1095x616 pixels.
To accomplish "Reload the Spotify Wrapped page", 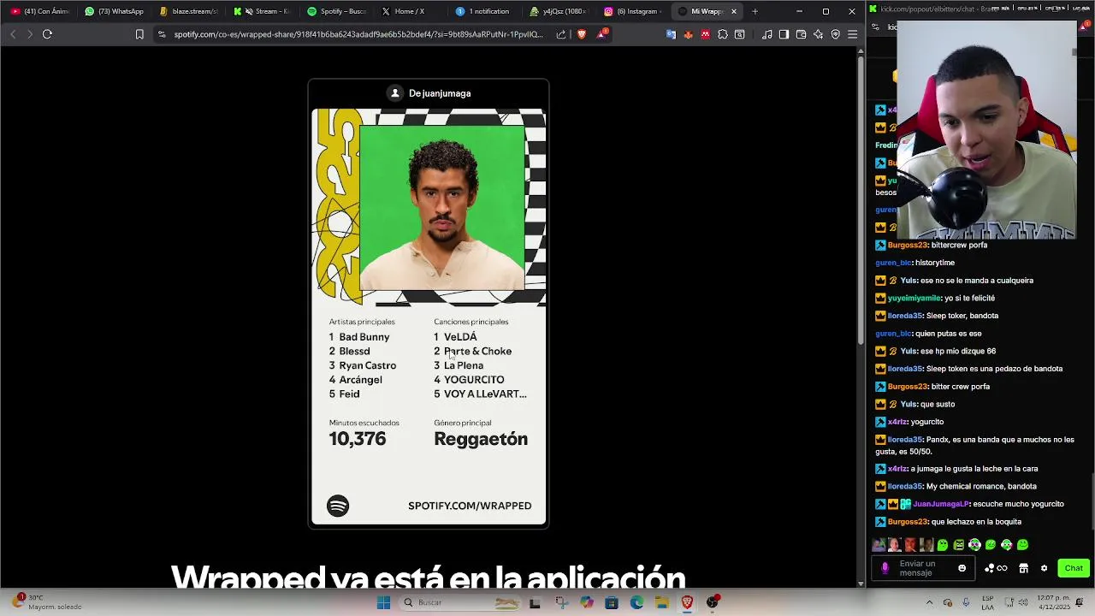I will pyautogui.click(x=47, y=34).
